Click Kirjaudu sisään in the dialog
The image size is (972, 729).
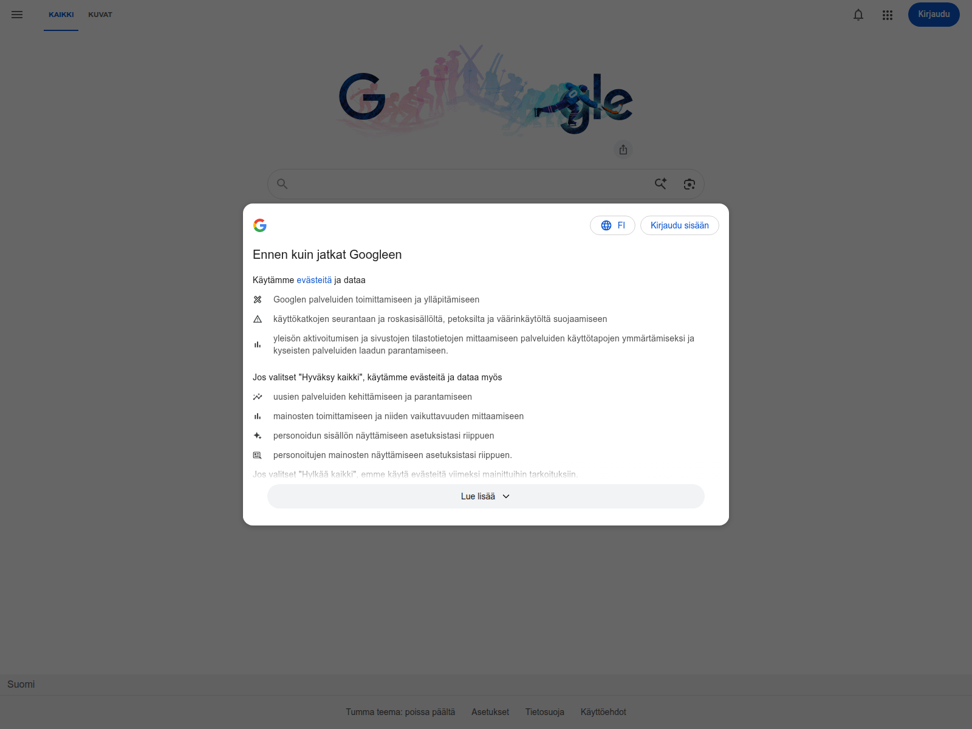coord(680,225)
